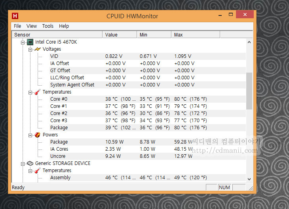The height and width of the screenshot is (209, 289).
Task: Select the Assembly temperature row
Action: (x=148, y=178)
